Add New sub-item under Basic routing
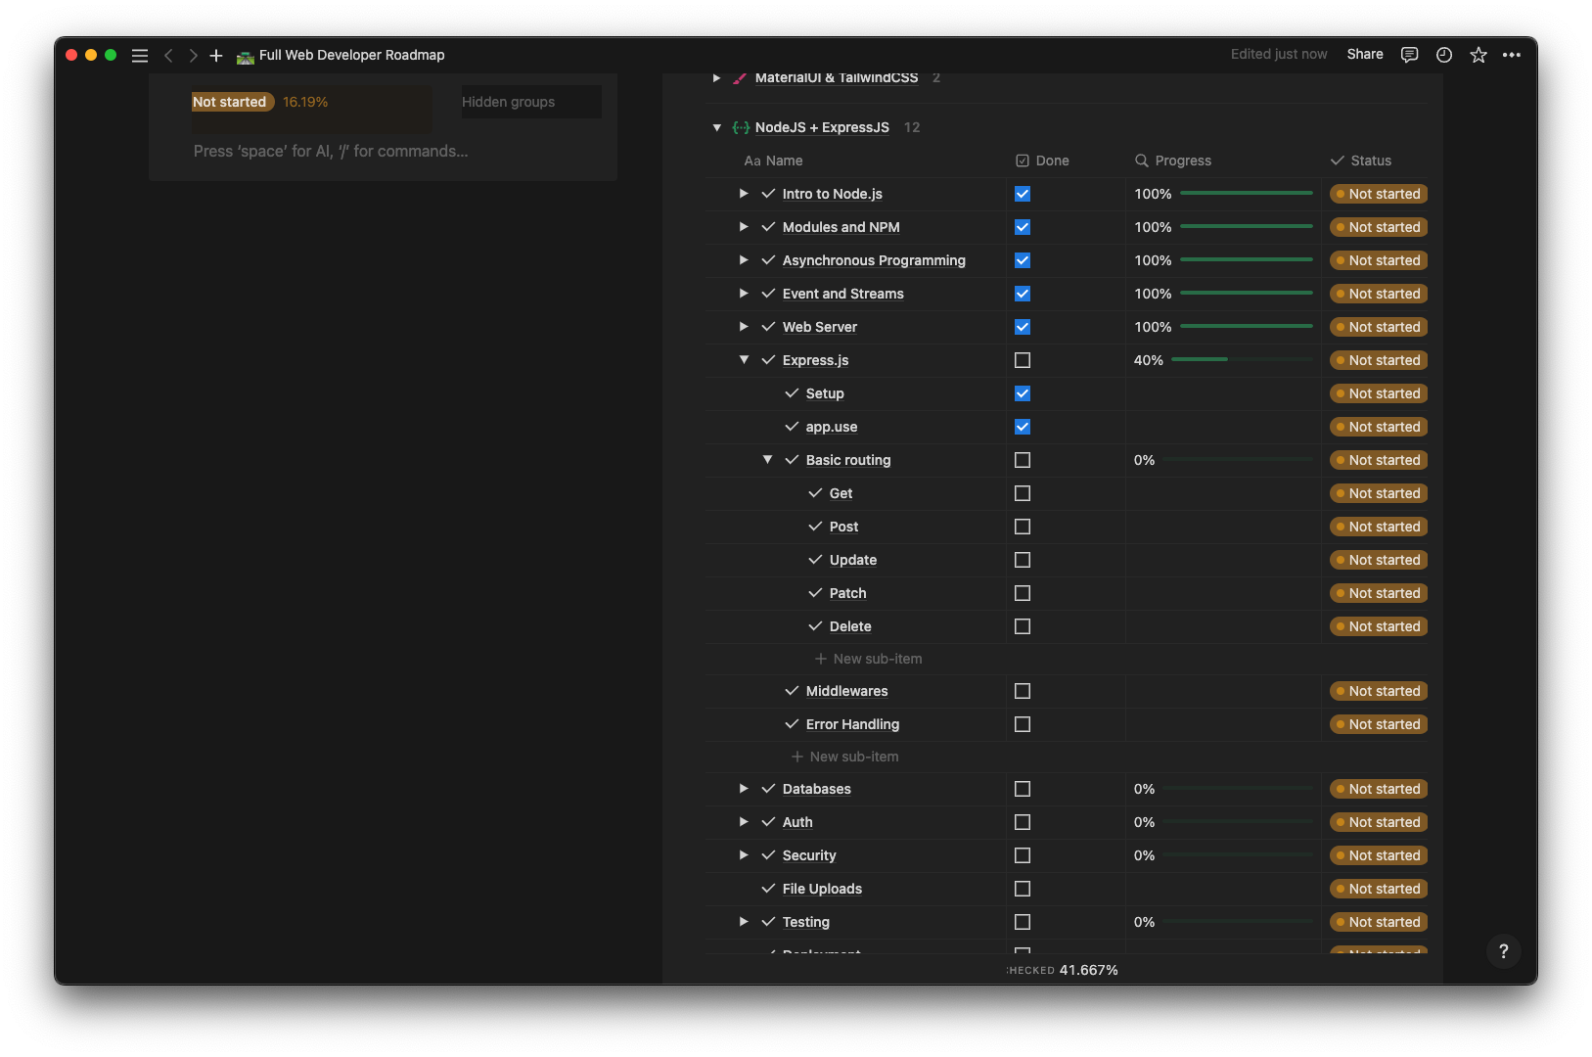 pos(876,659)
